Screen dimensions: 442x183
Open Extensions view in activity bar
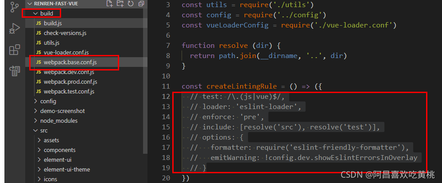click(15, 50)
